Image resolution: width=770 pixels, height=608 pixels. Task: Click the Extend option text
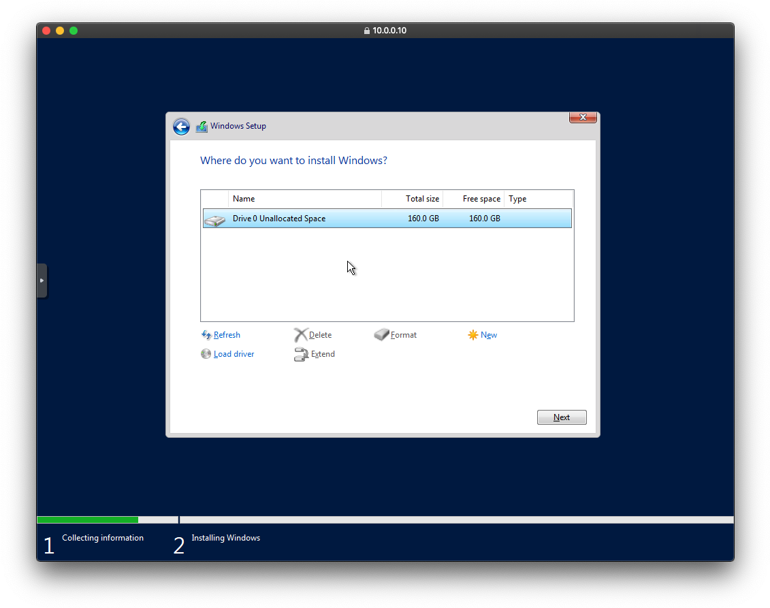[x=323, y=354]
